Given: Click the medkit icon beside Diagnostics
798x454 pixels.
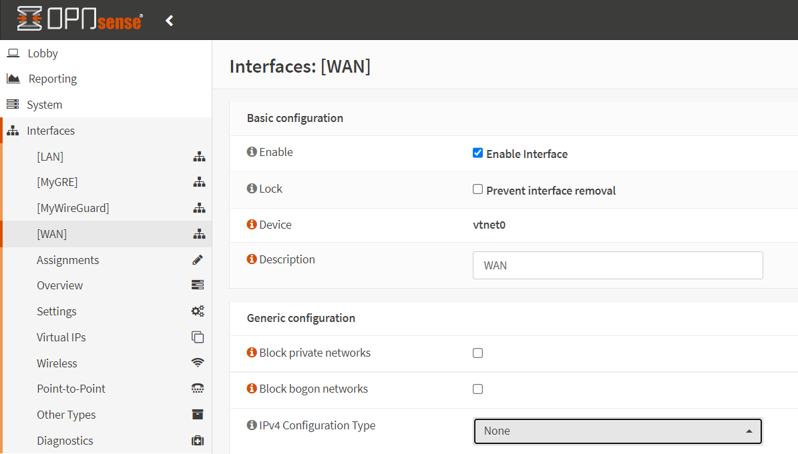Looking at the screenshot, I should [x=198, y=441].
